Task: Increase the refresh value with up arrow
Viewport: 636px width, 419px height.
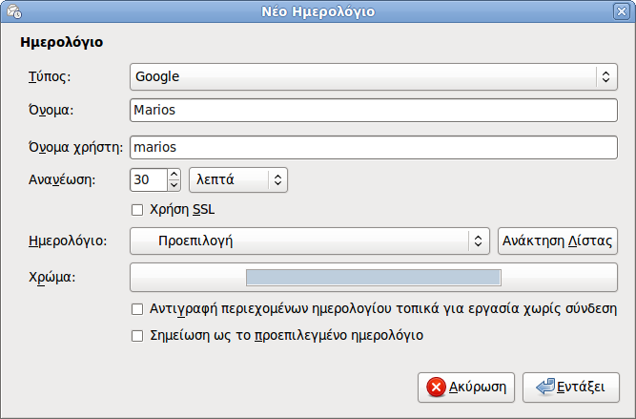Action: pos(174,175)
